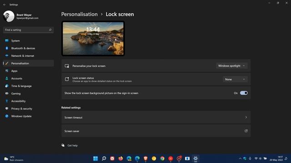Open Accessibility settings
The height and width of the screenshot is (163, 291).
tap(28, 101)
